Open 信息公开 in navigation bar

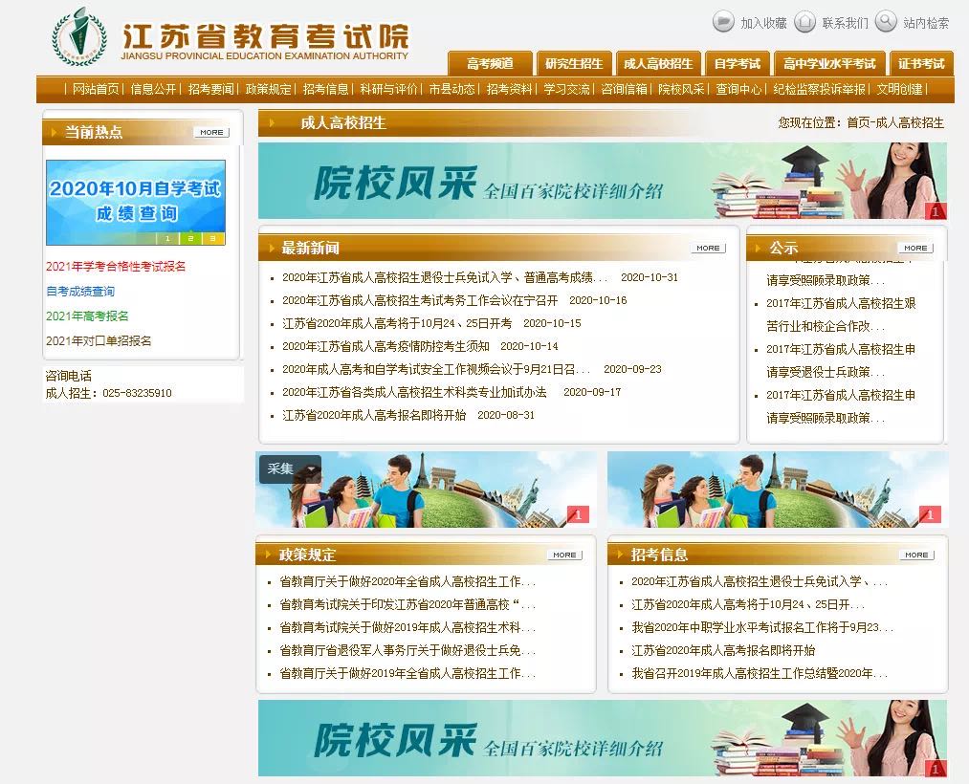(153, 89)
